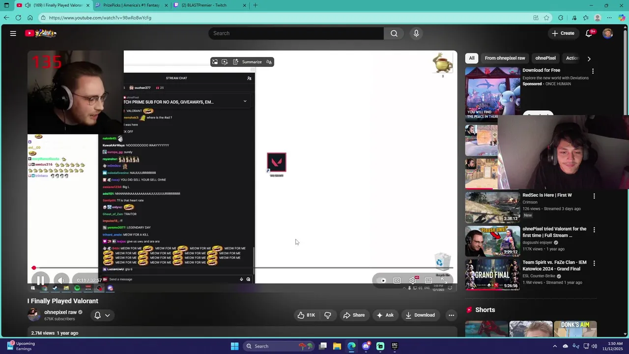629x354 pixels.
Task: Open options menu for Once Human ad
Action: (x=593, y=71)
